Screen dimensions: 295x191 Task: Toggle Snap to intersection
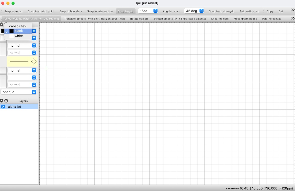pyautogui.click(x=100, y=11)
